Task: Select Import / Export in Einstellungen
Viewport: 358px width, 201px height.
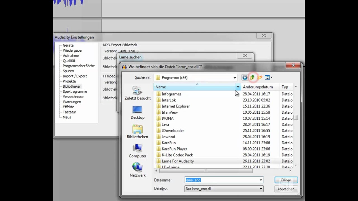Action: [75, 76]
